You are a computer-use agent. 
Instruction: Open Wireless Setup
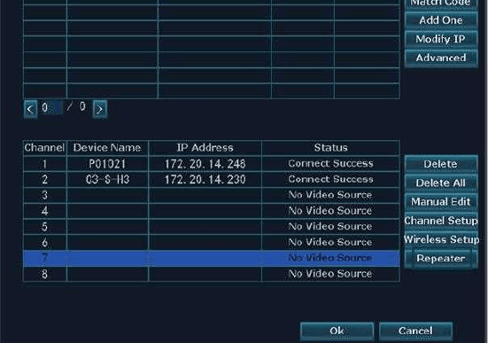pos(441,239)
